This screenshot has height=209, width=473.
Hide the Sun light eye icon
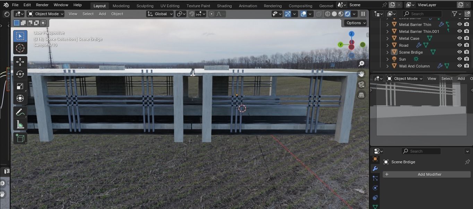coord(459,59)
